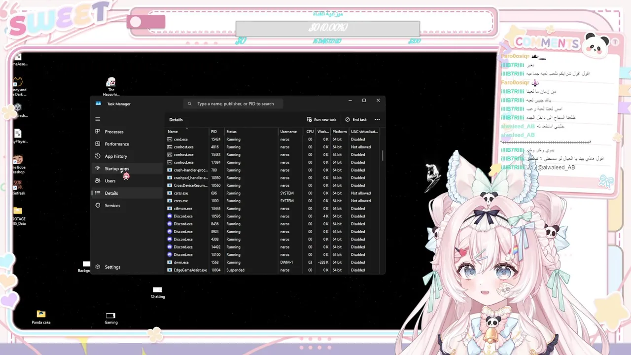
Task: Select csrss.exe with PID 1000
Action: (x=273, y=201)
